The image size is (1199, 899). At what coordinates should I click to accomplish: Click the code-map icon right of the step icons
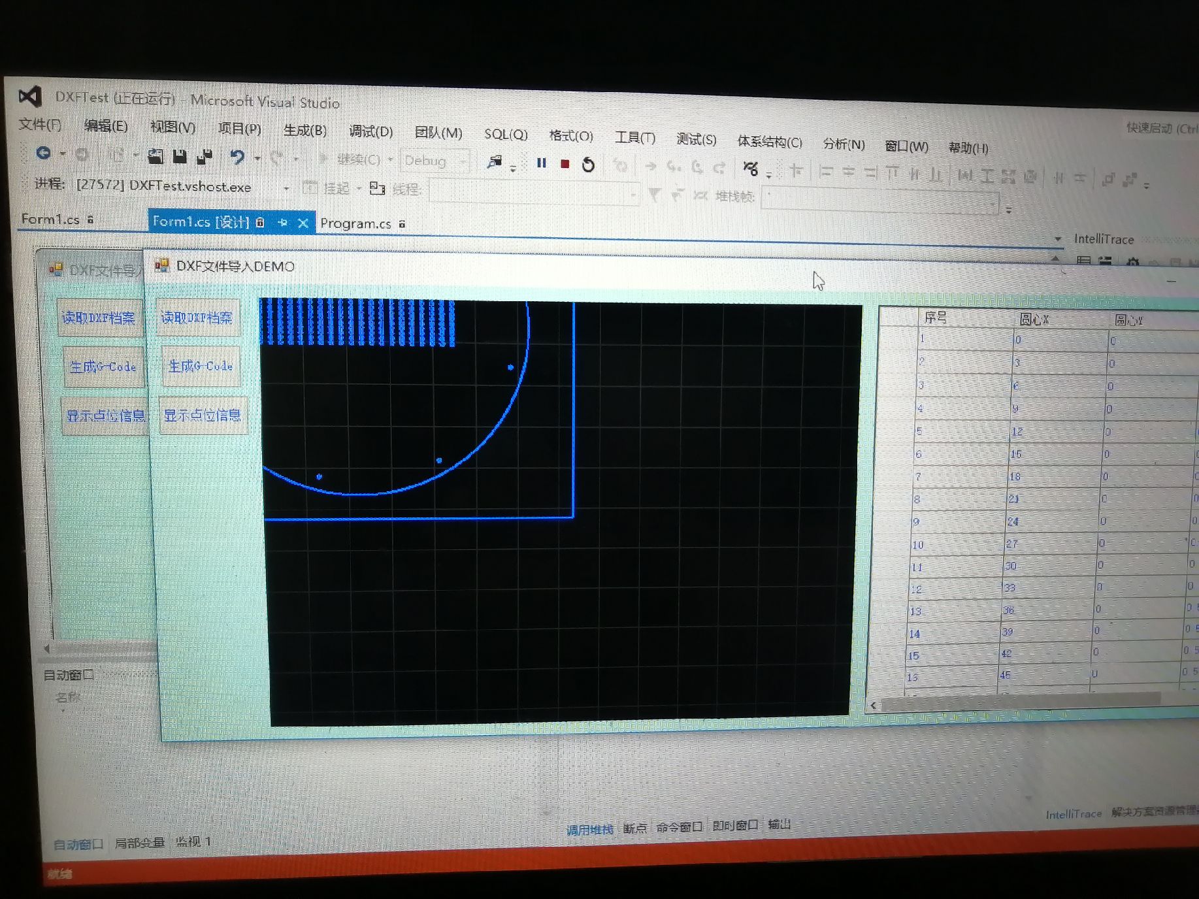click(750, 169)
